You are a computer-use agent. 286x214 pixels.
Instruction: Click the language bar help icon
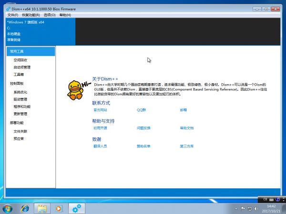coord(277,199)
